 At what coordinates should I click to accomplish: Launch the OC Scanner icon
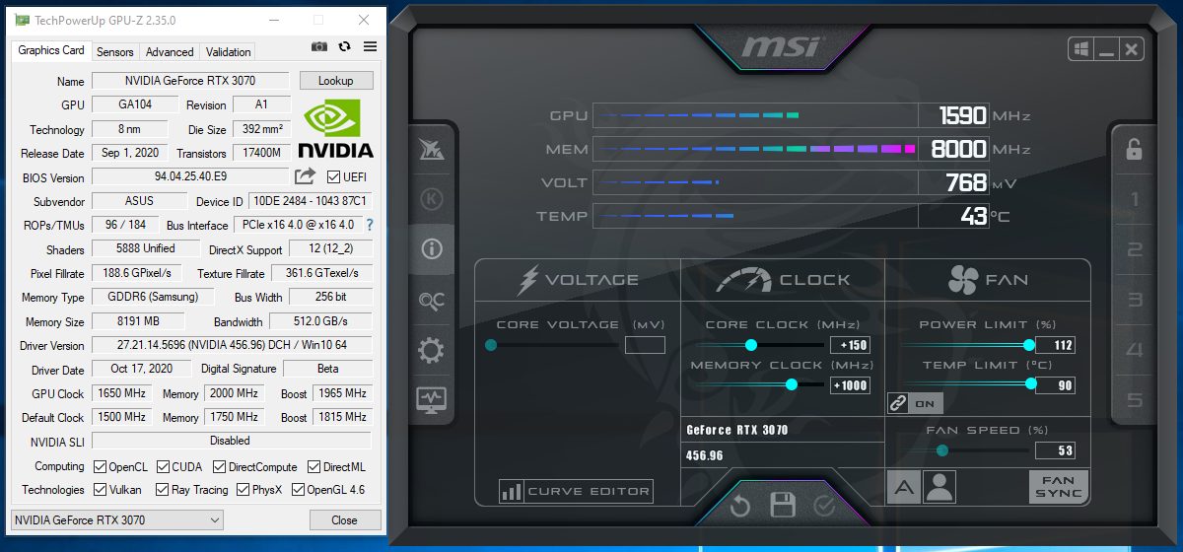[431, 300]
